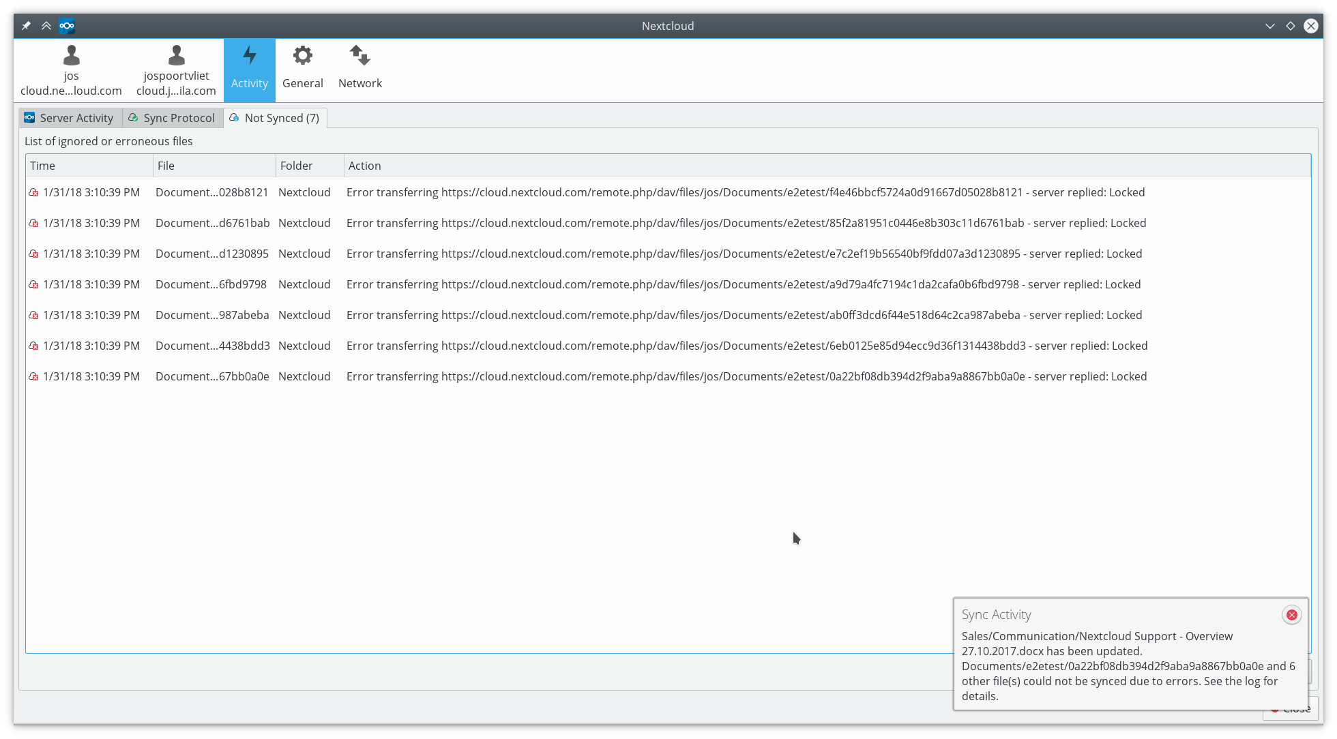The width and height of the screenshot is (1337, 739).
Task: Select file entry Document...6fbd9798
Action: [211, 284]
